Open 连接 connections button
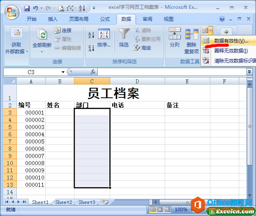256x216 pixels. 63,30
